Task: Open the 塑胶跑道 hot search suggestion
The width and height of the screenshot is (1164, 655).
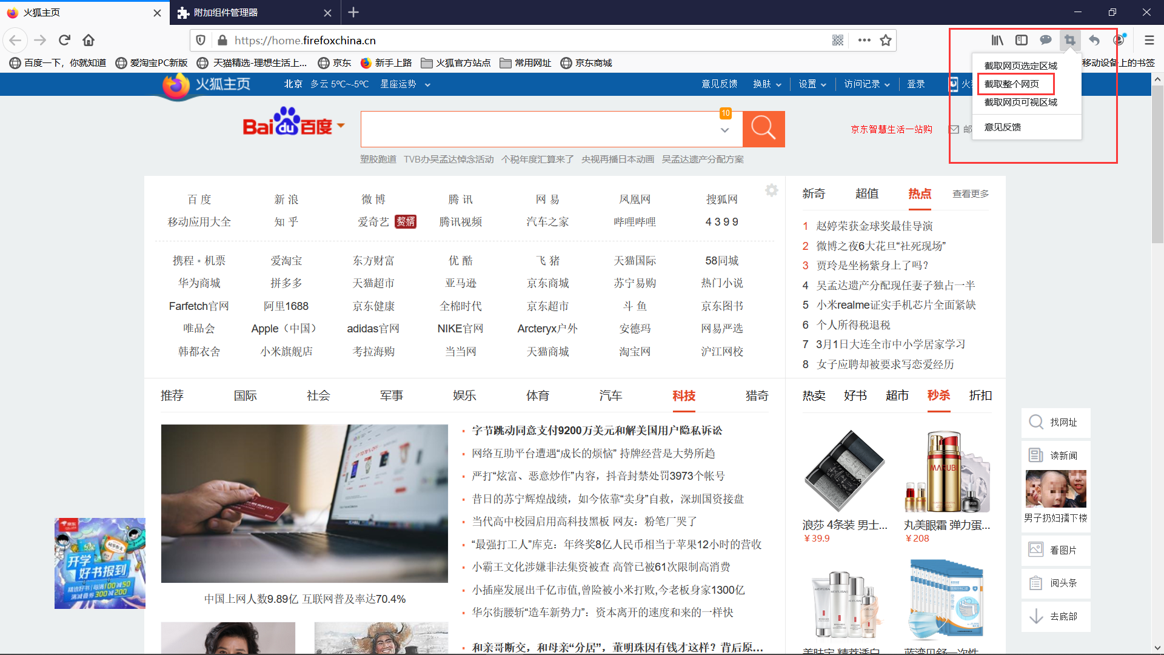Action: pos(378,159)
